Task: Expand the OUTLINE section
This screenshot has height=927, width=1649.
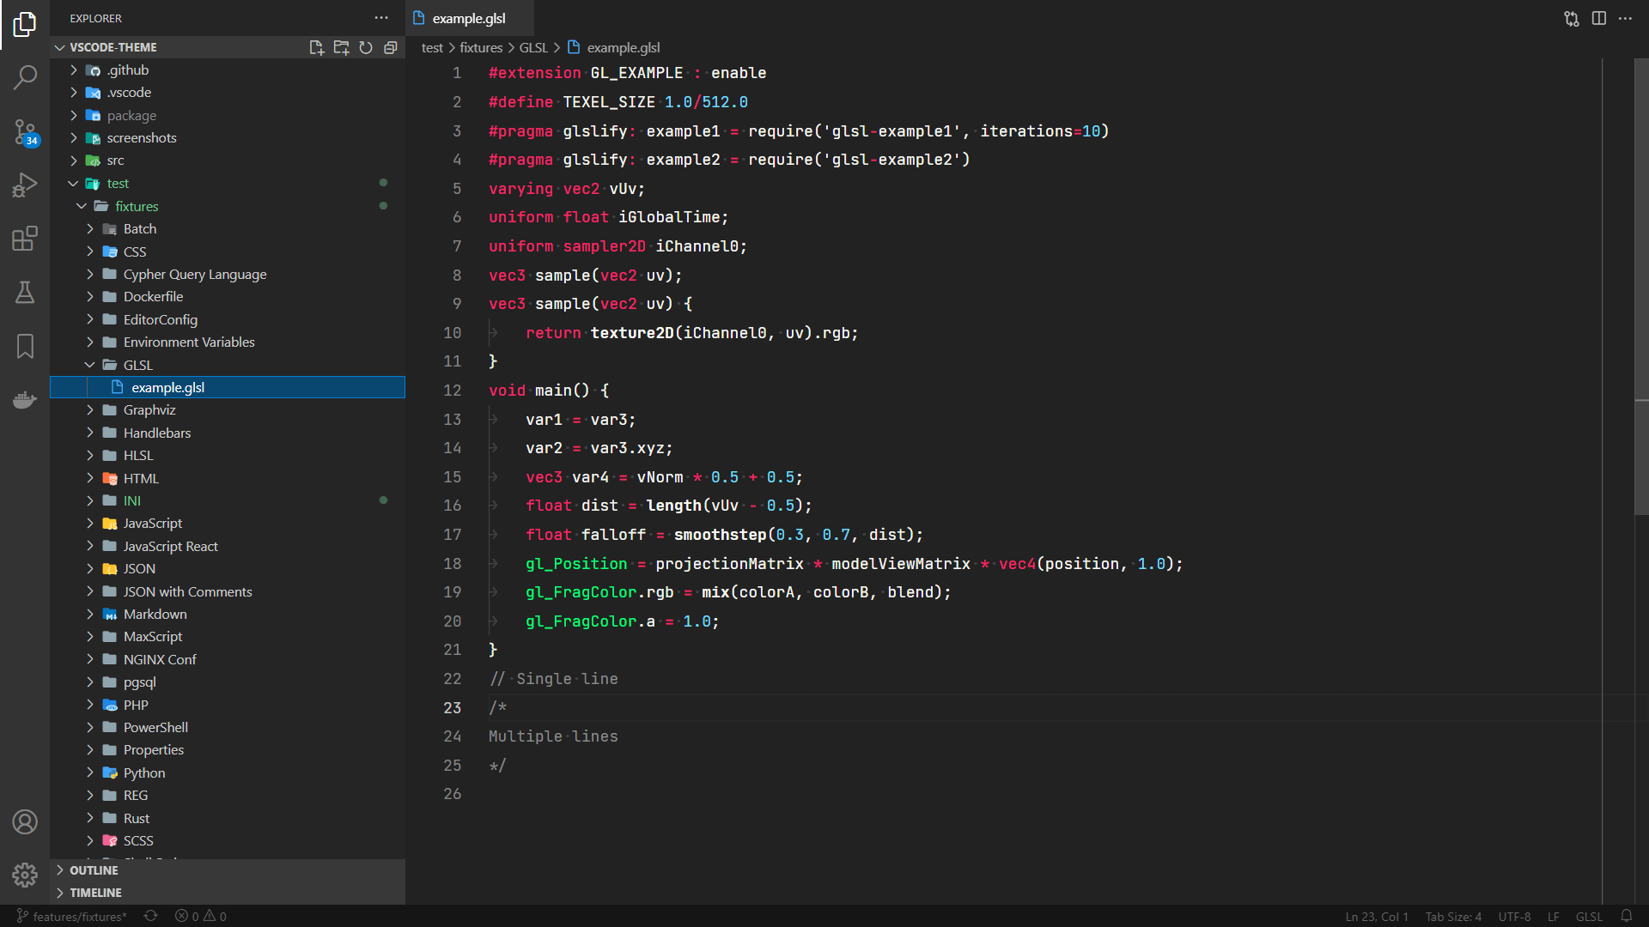Action: [x=94, y=870]
